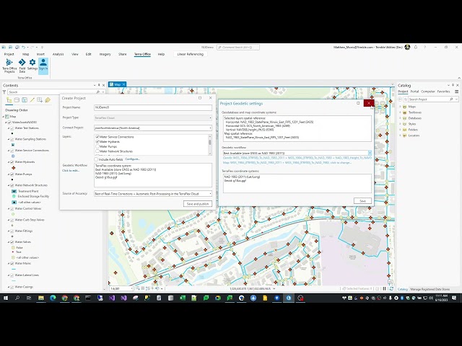Toggle Water Control Valves layer visibility
Image resolution: width=462 pixels, height=346 pixels.
pos(12,208)
